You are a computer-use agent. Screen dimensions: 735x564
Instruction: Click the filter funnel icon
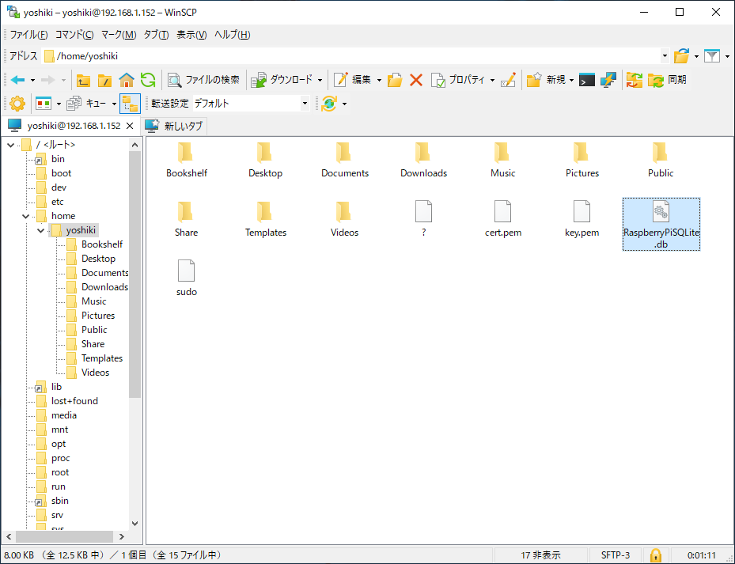coord(712,56)
